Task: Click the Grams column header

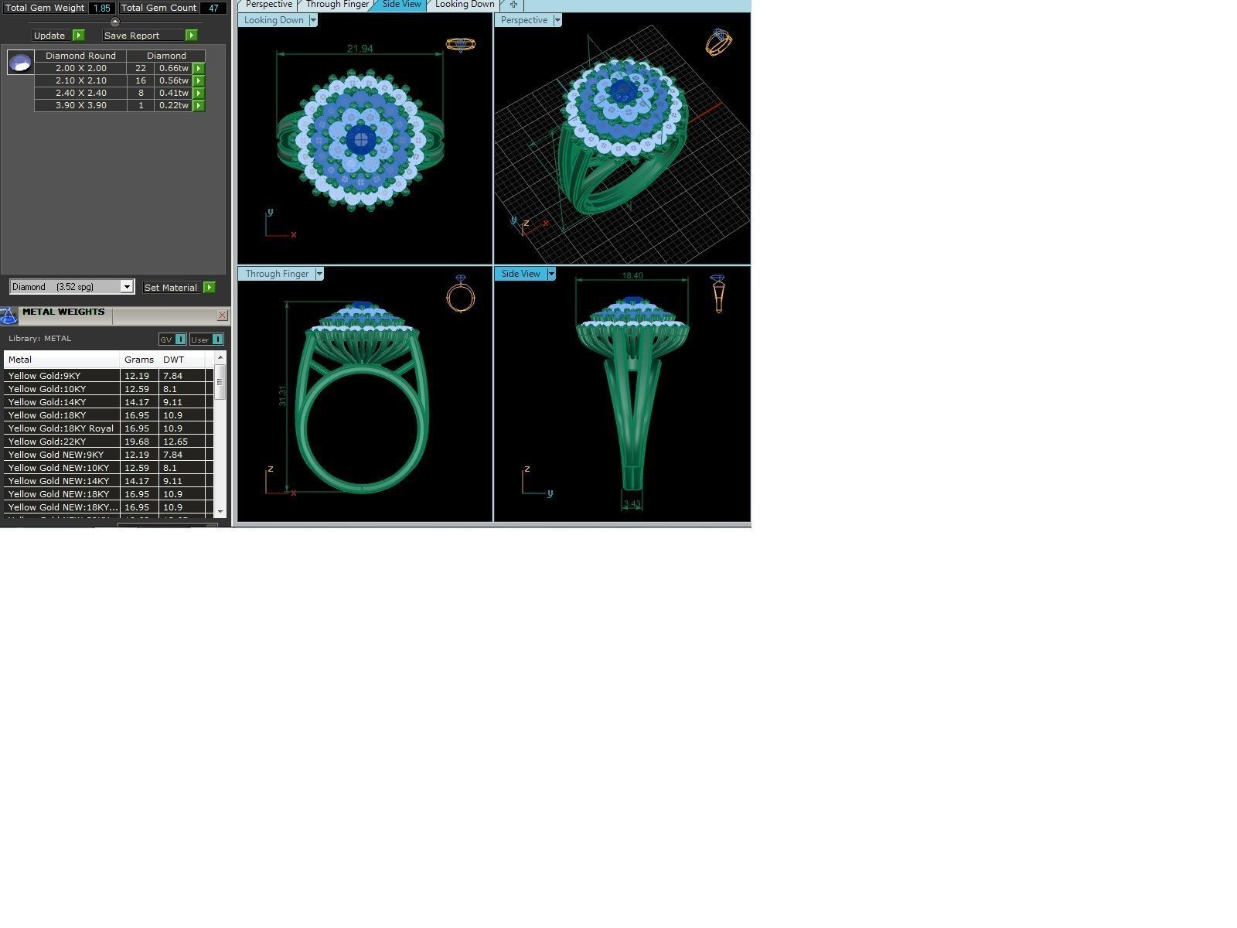Action: (x=139, y=360)
